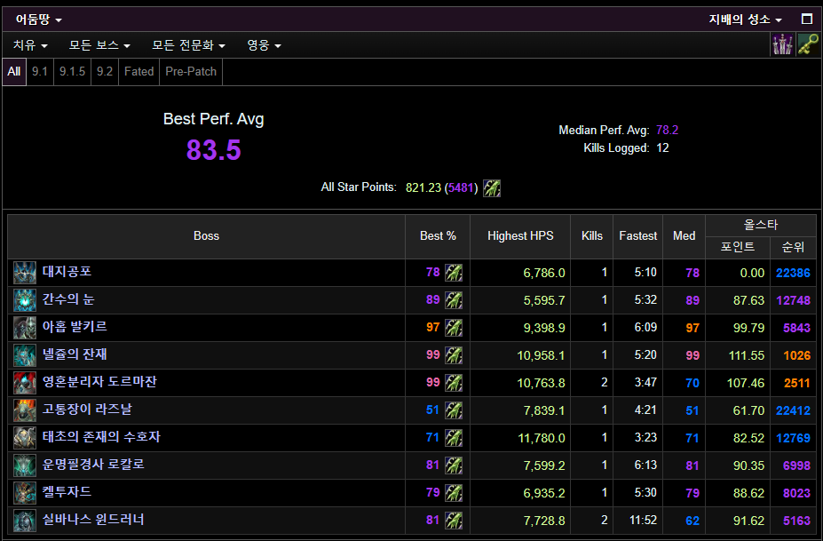The image size is (823, 541).
Task: Click spec icon in 넬쥴의 잔재 row
Action: [x=454, y=355]
